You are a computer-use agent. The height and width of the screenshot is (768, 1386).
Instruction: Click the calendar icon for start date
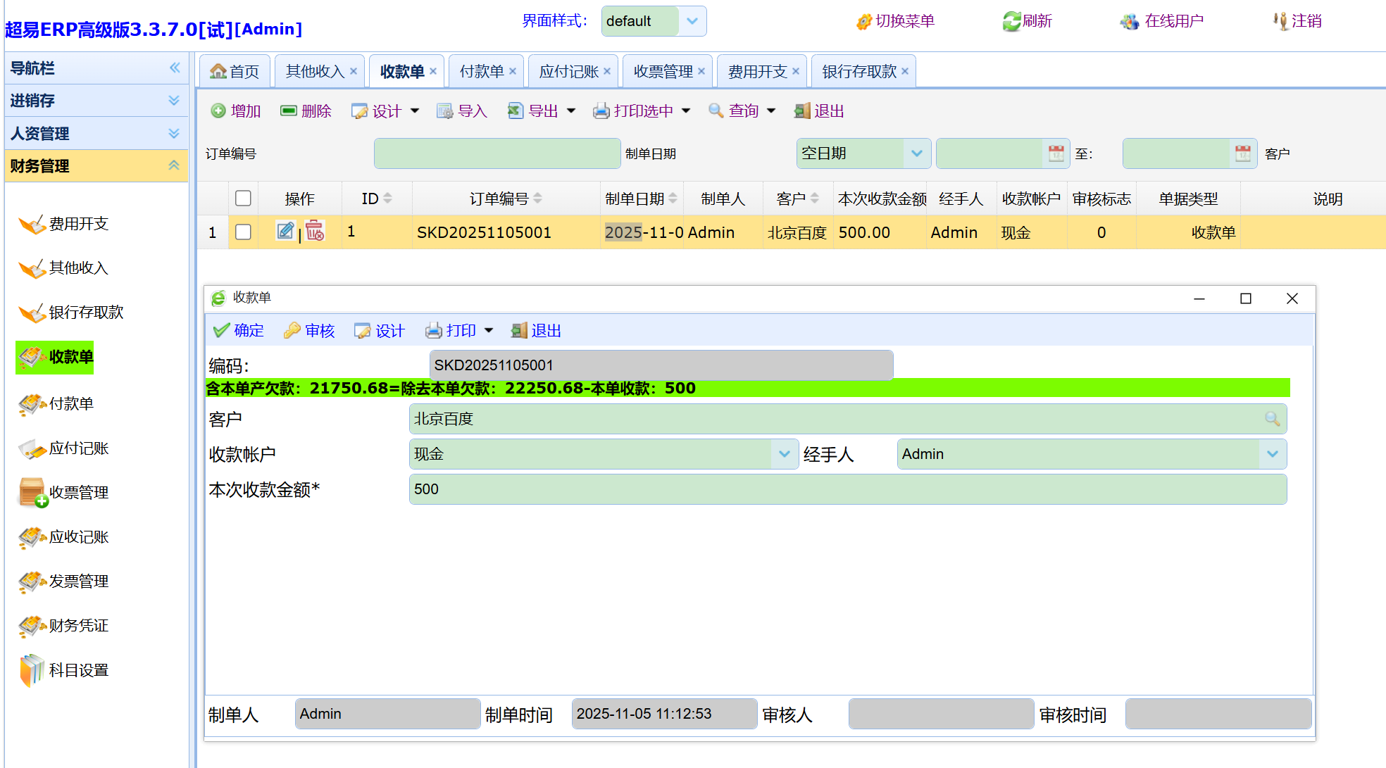pyautogui.click(x=1056, y=153)
